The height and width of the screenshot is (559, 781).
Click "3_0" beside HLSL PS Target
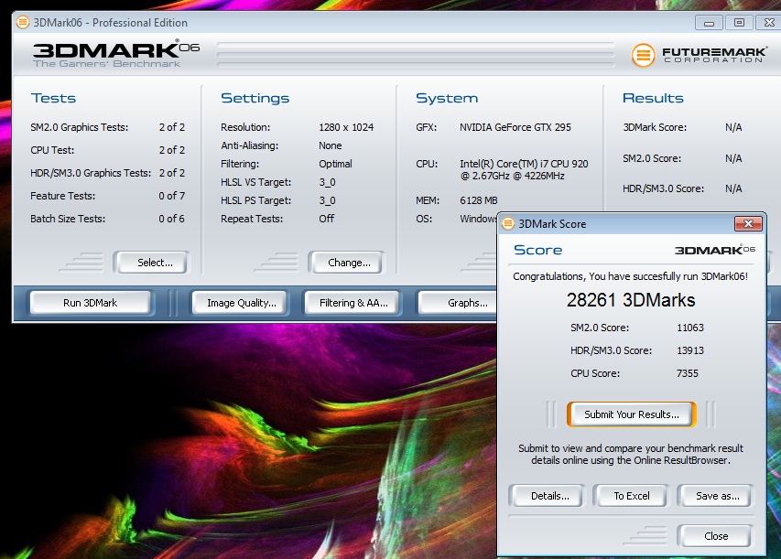click(x=327, y=200)
